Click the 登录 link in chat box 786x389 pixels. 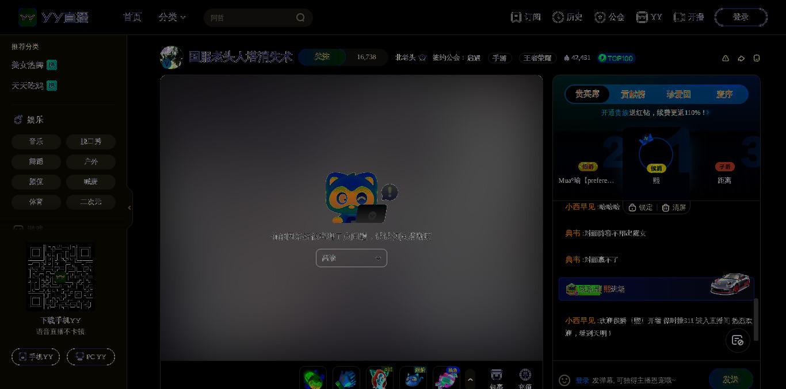[x=582, y=380]
